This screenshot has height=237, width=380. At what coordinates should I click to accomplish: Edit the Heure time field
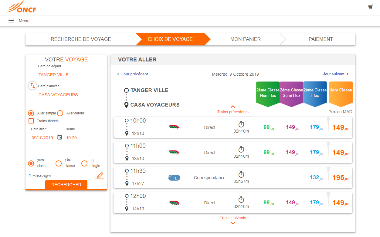click(x=82, y=138)
